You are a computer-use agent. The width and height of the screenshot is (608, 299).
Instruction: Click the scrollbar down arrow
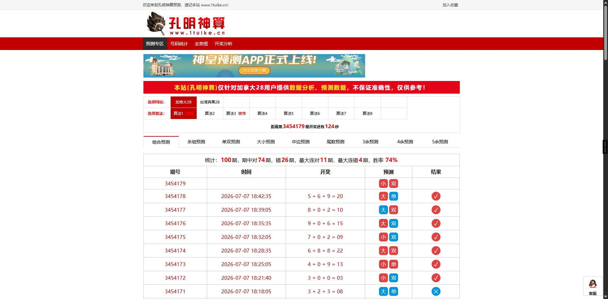tap(605, 296)
